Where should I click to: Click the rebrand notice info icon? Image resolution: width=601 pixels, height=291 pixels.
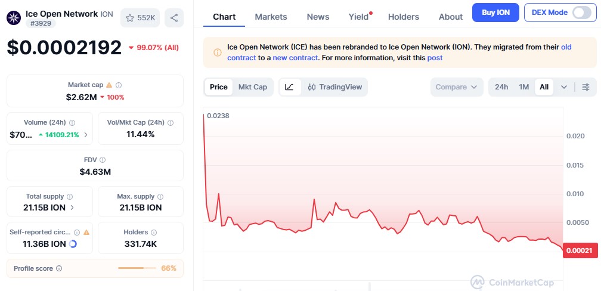217,52
